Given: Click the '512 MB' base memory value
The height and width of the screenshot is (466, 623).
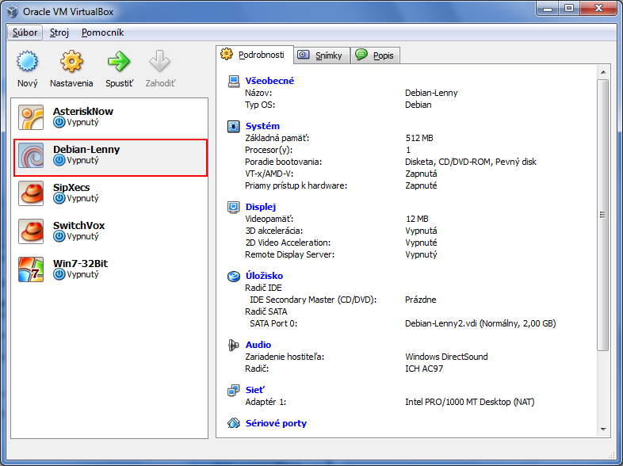Looking at the screenshot, I should click(x=419, y=138).
